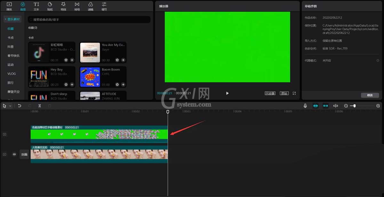Click the delete clip icon
This screenshot has height=197, width=384.
click(x=50, y=106)
